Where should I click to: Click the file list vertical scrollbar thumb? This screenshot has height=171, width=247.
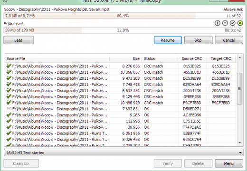[240, 89]
